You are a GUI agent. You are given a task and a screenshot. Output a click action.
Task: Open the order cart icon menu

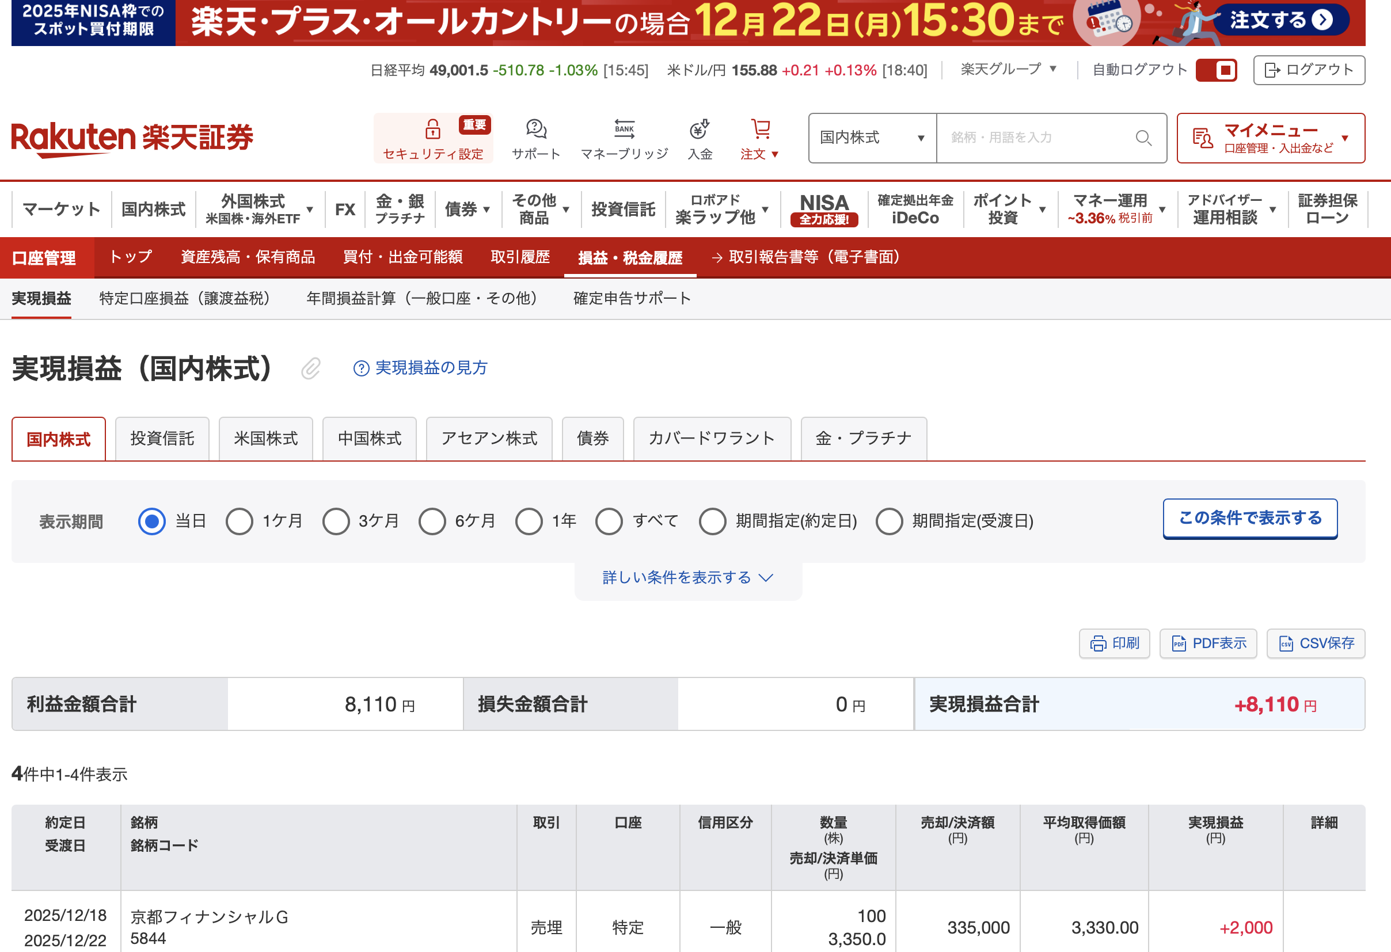[x=760, y=129]
